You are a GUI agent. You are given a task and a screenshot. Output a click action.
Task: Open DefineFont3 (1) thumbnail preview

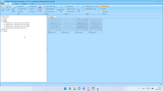(x=55, y=26)
